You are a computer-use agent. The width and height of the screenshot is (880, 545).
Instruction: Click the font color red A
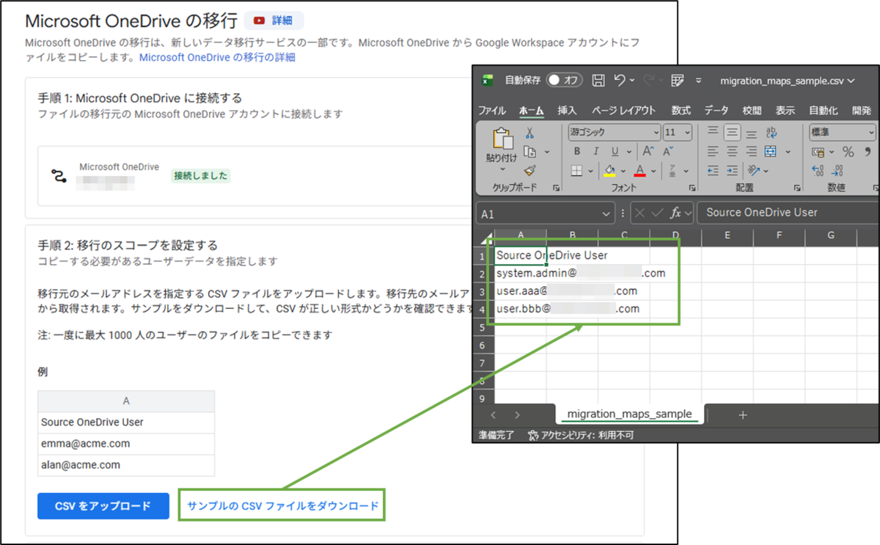pos(639,170)
